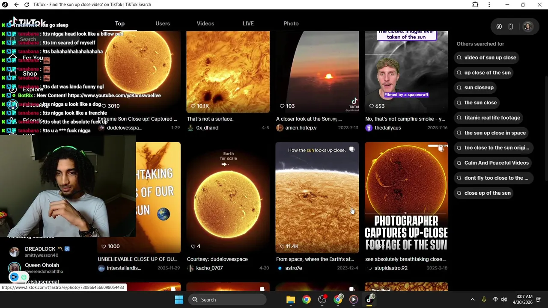Click the microphone icon in system tray
The height and width of the screenshot is (308, 548).
pyautogui.click(x=484, y=299)
